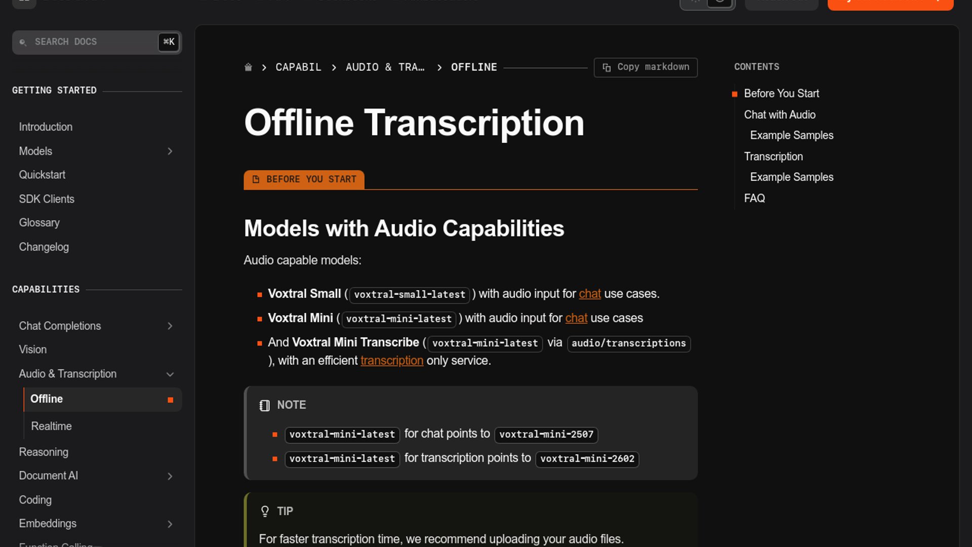
Task: Expand the Models sidebar section
Action: pyautogui.click(x=170, y=151)
